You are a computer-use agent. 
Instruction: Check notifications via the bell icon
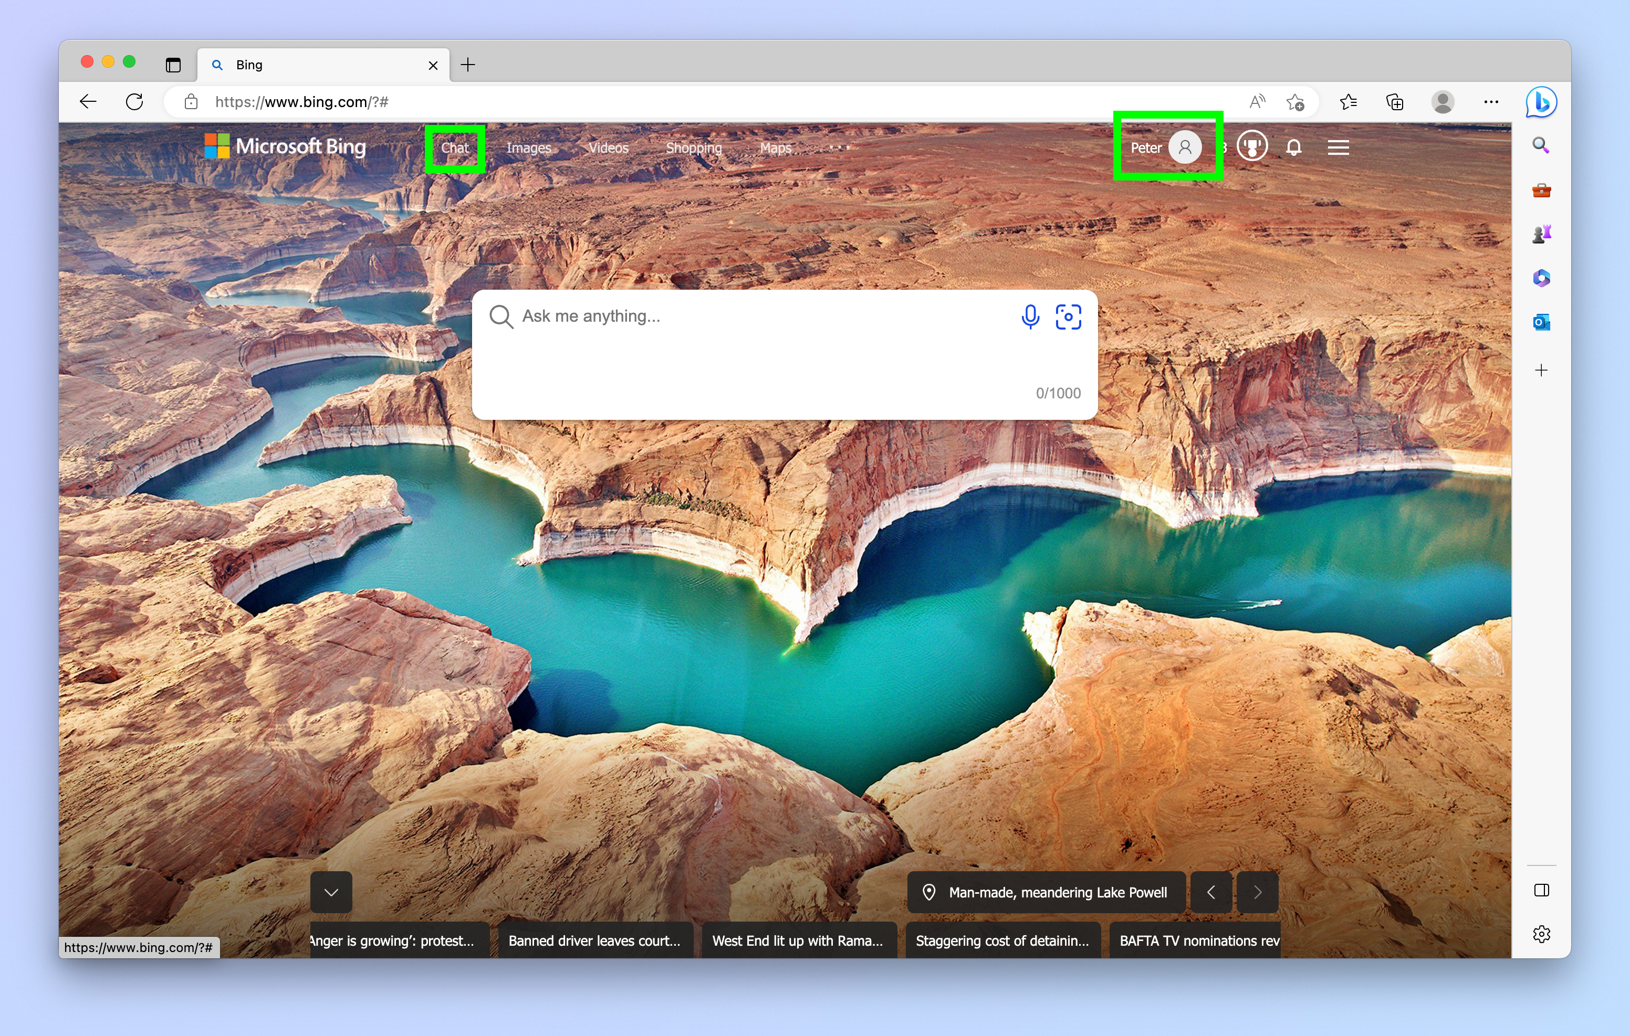point(1293,147)
